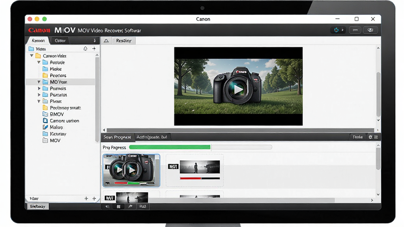Select the highlighted Canon camera video thumbnail
Screen dimensions: 404x227
(131, 170)
